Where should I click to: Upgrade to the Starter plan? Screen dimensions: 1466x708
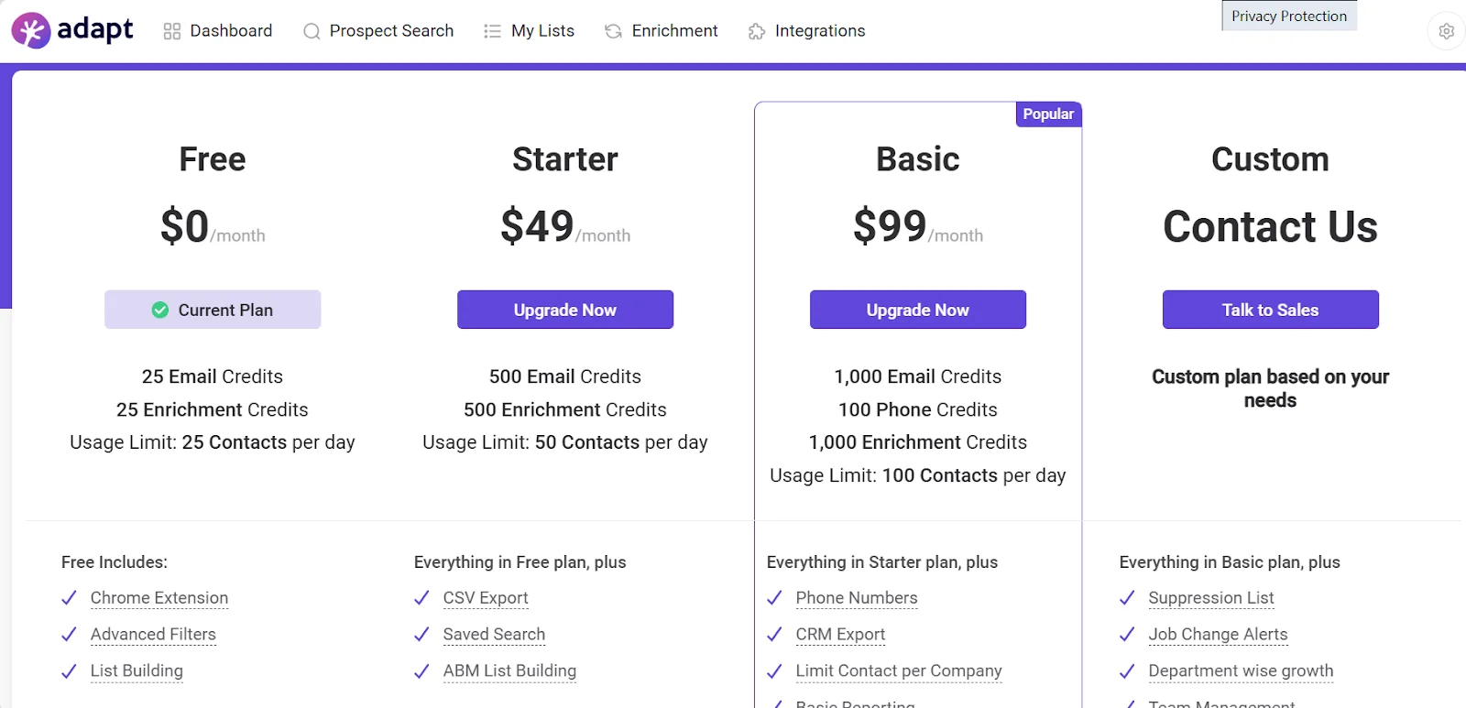[565, 310]
